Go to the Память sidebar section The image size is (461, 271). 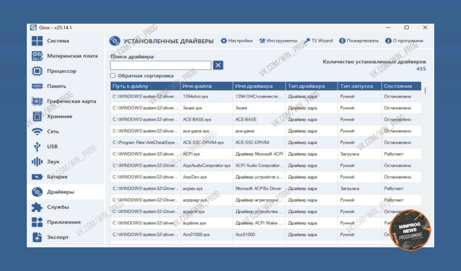[56, 86]
